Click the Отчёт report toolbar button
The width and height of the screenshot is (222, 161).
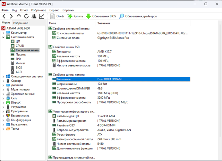57,16
